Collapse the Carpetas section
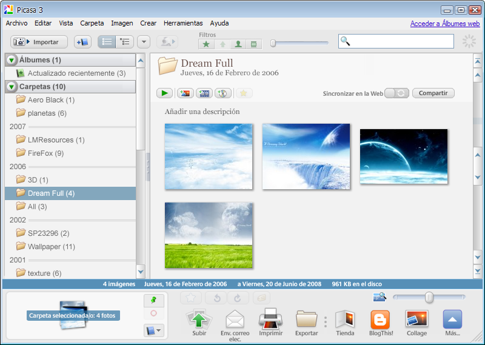 (12, 87)
